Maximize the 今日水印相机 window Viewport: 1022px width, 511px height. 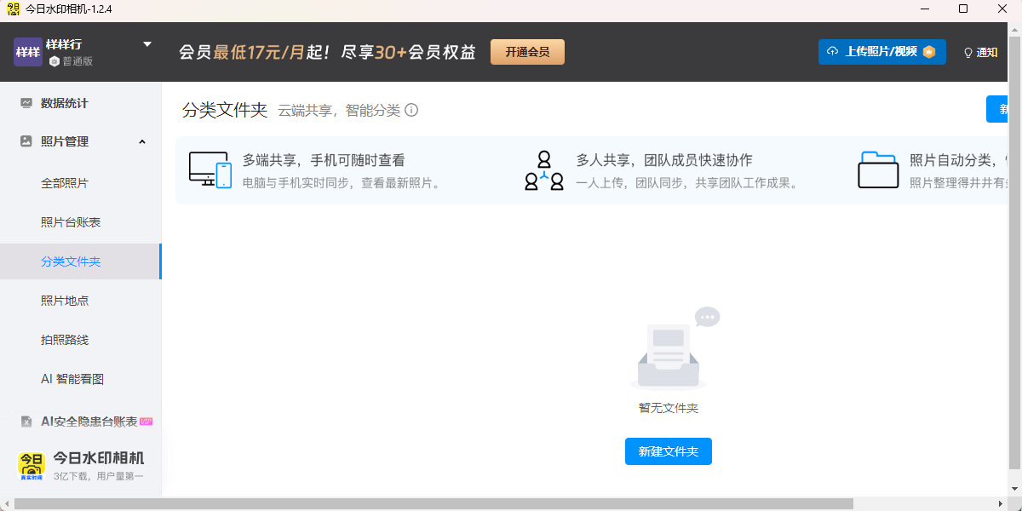[x=963, y=9]
